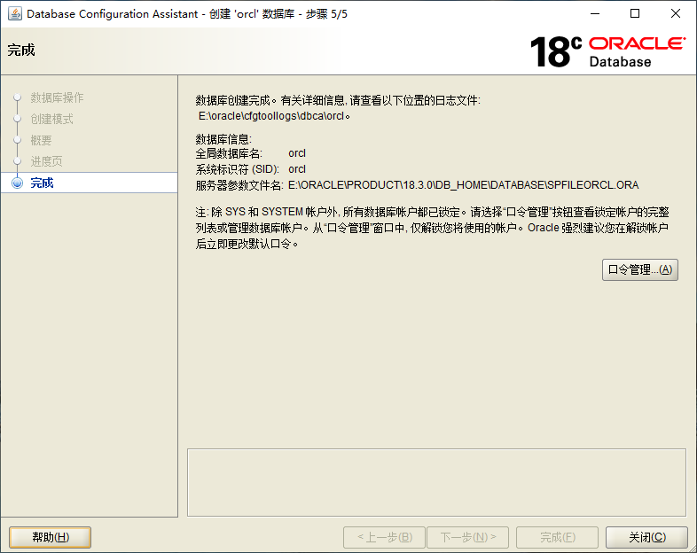Click the 数据库信息 heading text

pos(223,139)
